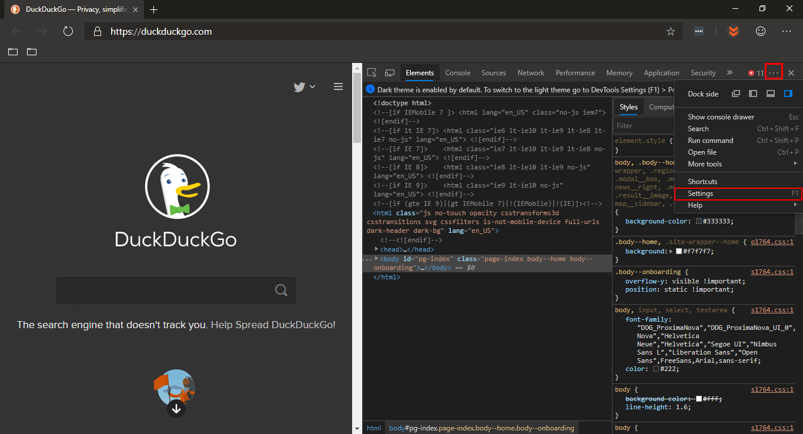
Task: Click the down arrow circle button
Action: [176, 408]
